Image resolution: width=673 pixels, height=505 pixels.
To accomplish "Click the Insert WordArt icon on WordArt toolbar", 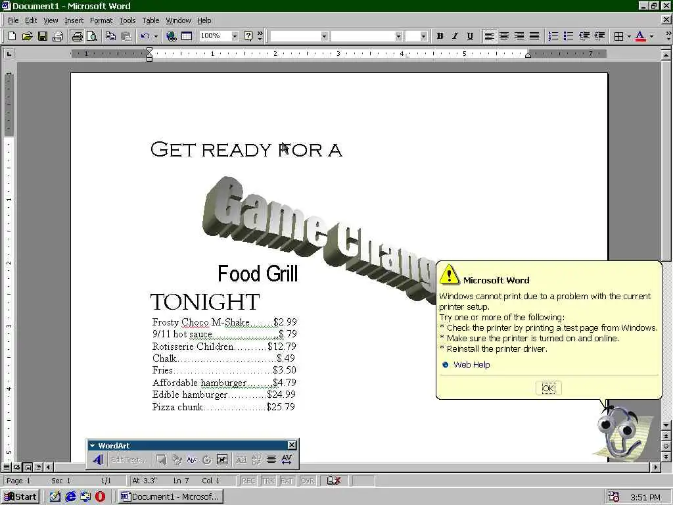I will point(98,460).
